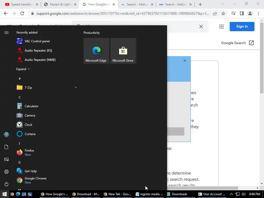
Task: Open Downloads taskbar window
Action: coord(180,194)
